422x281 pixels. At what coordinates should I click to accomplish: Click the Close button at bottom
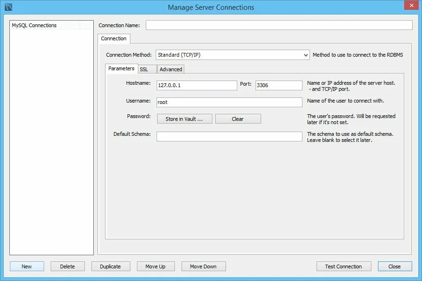click(394, 266)
